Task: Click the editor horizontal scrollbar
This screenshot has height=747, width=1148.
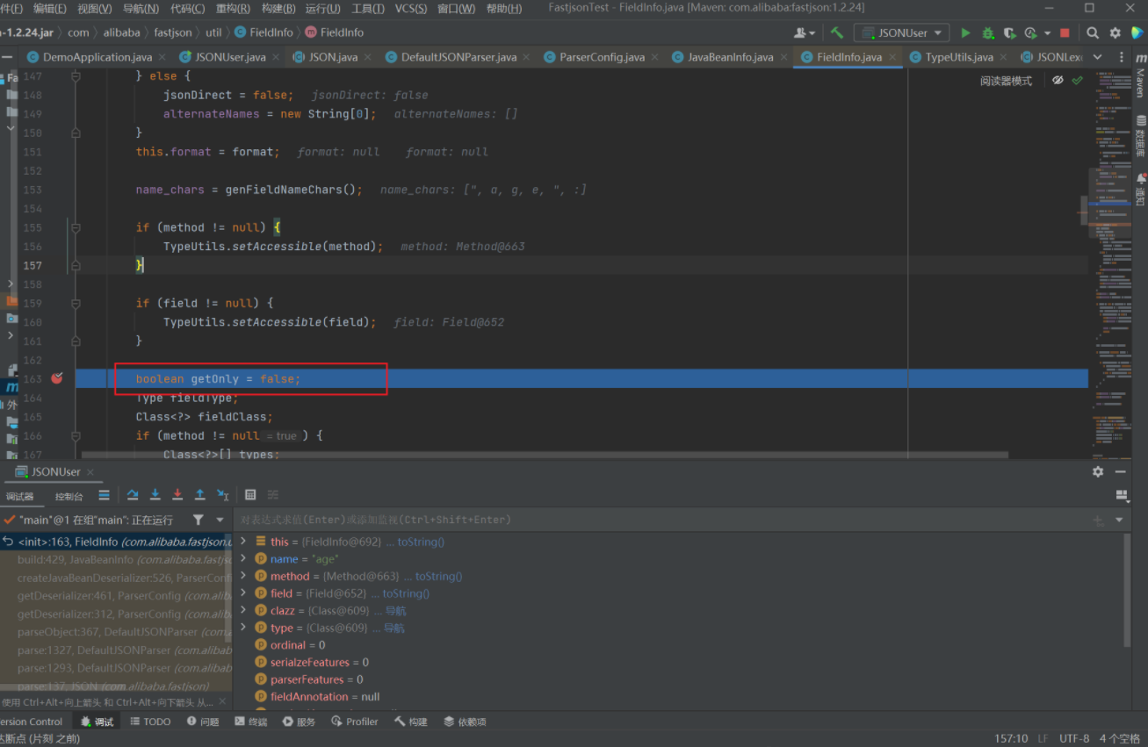Action: point(545,455)
